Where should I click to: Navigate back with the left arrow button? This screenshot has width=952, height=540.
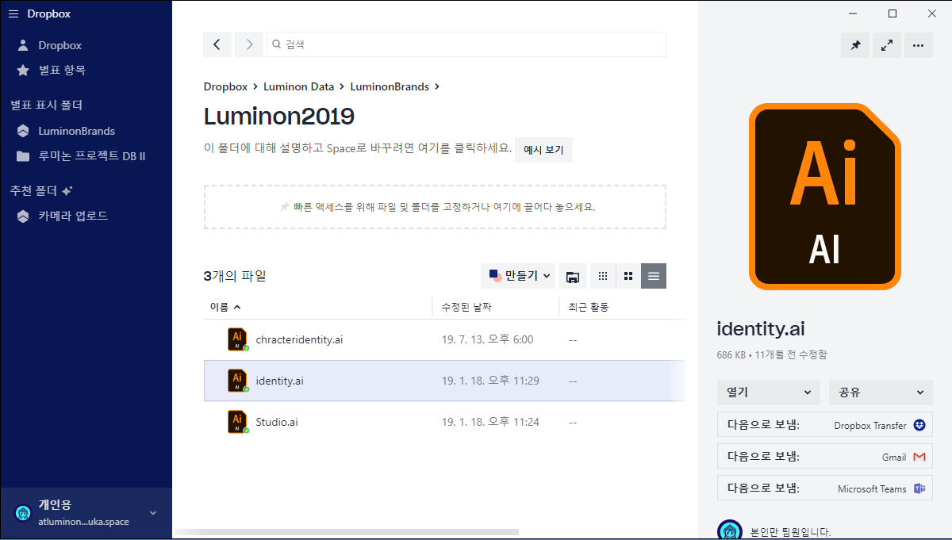click(217, 44)
